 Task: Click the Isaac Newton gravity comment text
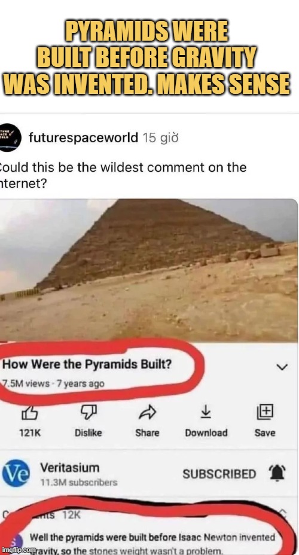point(153,544)
